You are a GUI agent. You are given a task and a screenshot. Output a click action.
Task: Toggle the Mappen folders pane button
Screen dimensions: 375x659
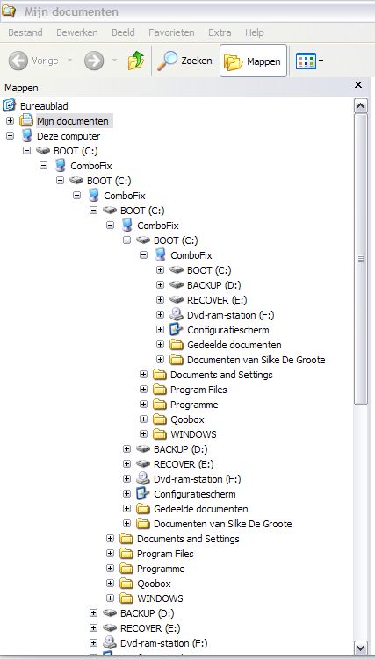point(253,61)
